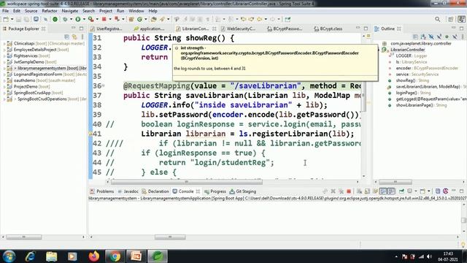The height and width of the screenshot is (263, 467).
Task: Expand SpringBootCrudOperations project tree node
Action: (4, 99)
